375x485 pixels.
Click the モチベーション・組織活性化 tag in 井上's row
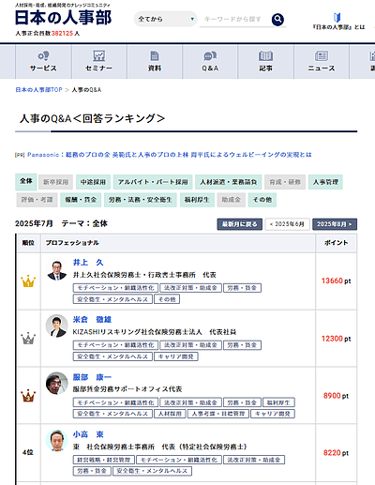coord(115,288)
